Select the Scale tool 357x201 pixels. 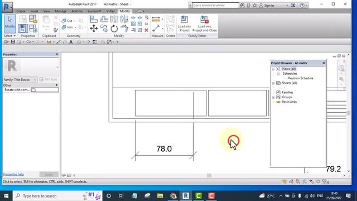(x=140, y=23)
